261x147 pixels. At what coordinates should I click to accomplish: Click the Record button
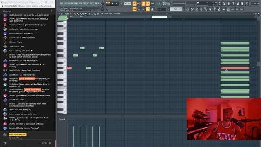tap(121, 4)
